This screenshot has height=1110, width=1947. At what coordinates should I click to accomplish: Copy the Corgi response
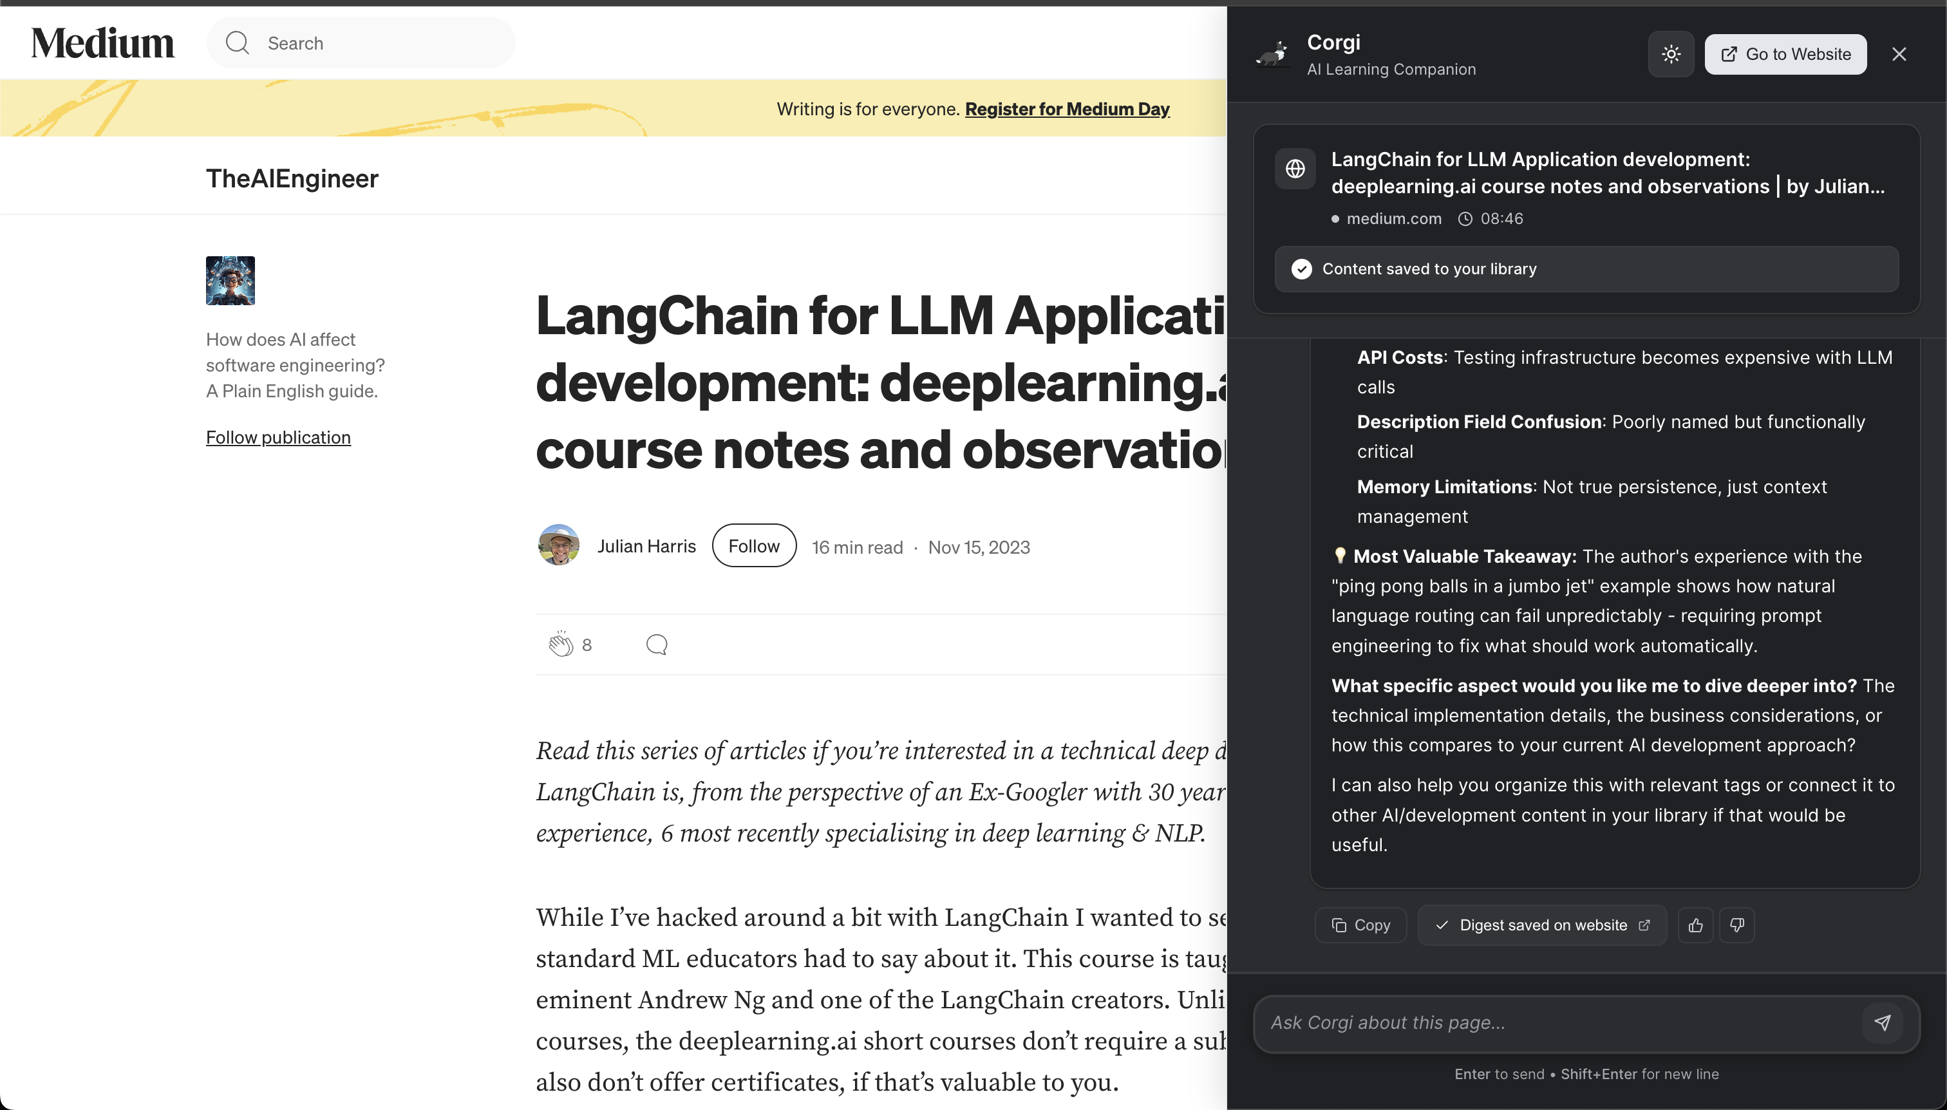pyautogui.click(x=1360, y=925)
